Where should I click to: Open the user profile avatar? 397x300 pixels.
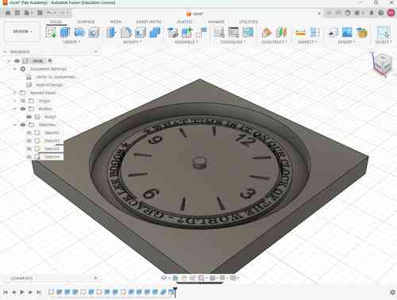391,13
